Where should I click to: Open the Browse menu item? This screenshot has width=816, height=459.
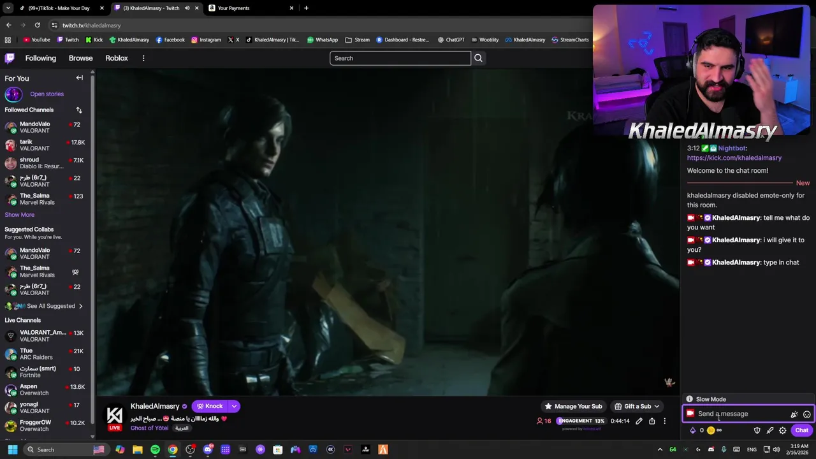point(80,58)
